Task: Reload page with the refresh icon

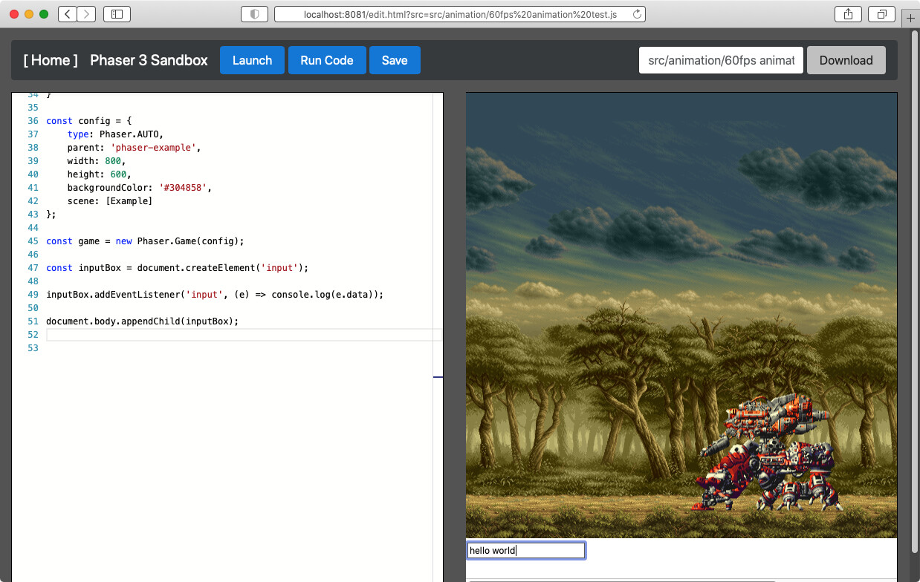Action: click(x=637, y=14)
